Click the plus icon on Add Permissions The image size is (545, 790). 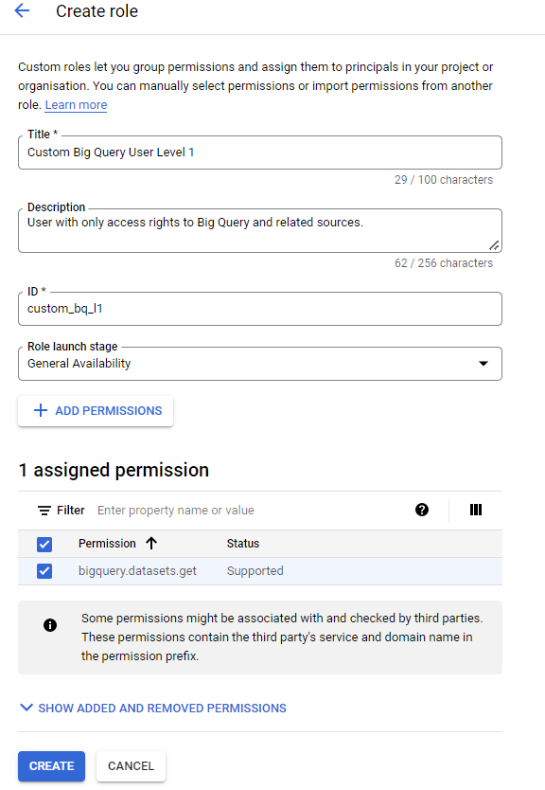(41, 410)
